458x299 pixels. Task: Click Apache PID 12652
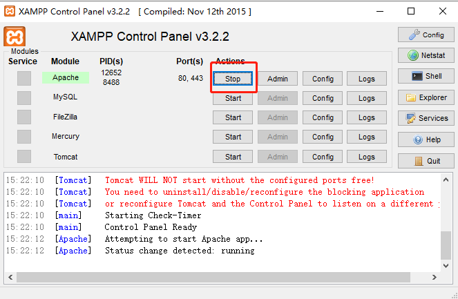(x=111, y=73)
